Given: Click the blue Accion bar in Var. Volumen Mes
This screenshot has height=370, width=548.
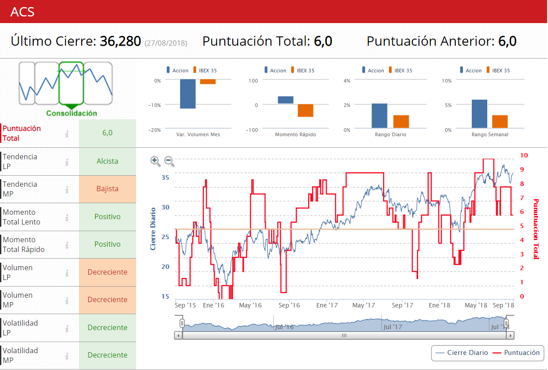Looking at the screenshot, I should 188,94.
